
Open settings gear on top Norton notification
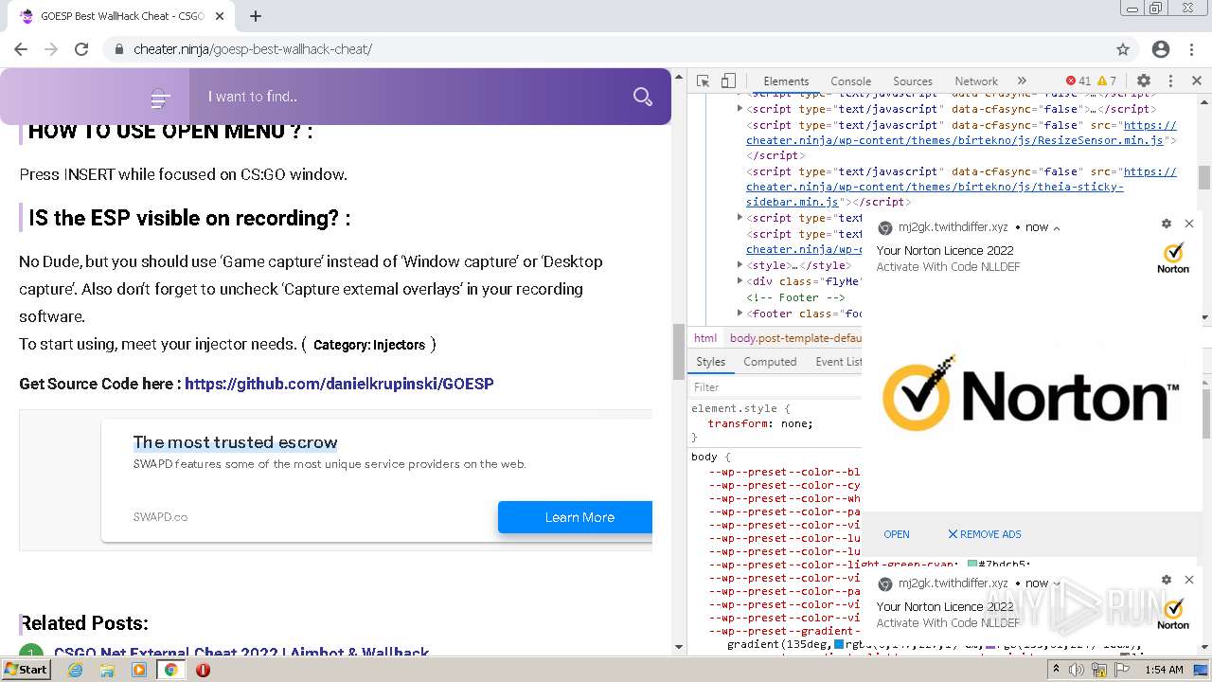(x=1167, y=224)
